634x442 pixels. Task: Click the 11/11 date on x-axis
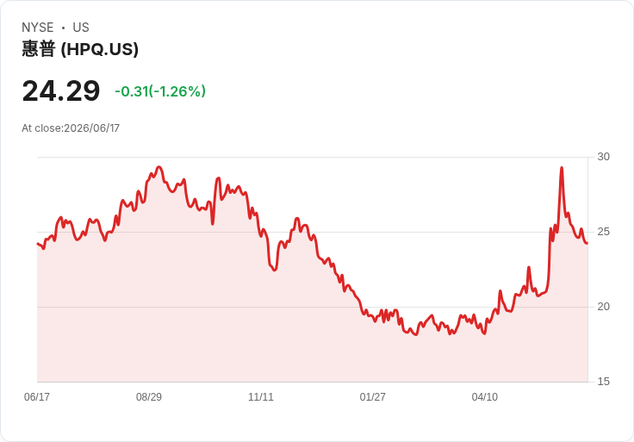pyautogui.click(x=261, y=396)
